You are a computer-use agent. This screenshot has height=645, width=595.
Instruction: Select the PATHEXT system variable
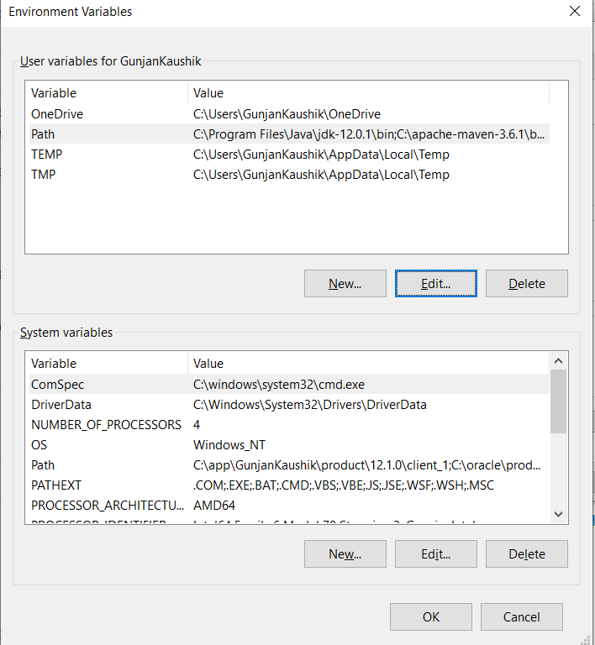[x=56, y=485]
